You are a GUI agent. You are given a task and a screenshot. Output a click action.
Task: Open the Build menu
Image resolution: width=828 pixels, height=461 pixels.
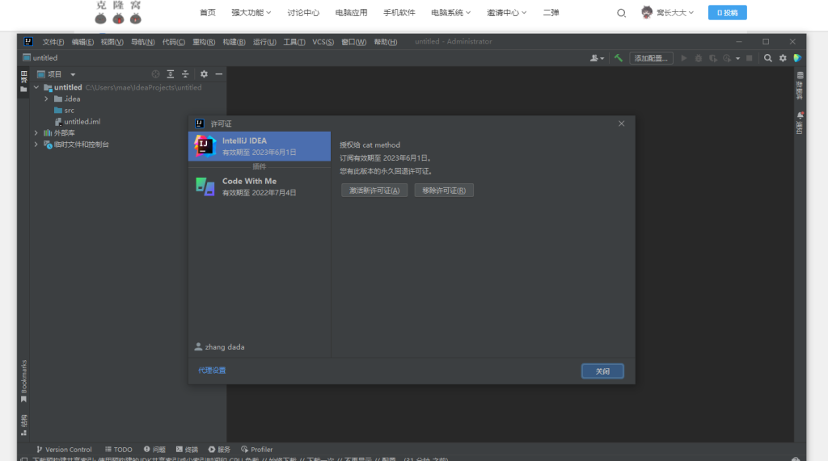234,42
